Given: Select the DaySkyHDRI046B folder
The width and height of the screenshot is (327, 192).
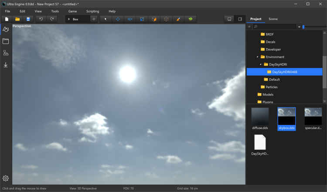Looking at the screenshot, I should coord(284,72).
